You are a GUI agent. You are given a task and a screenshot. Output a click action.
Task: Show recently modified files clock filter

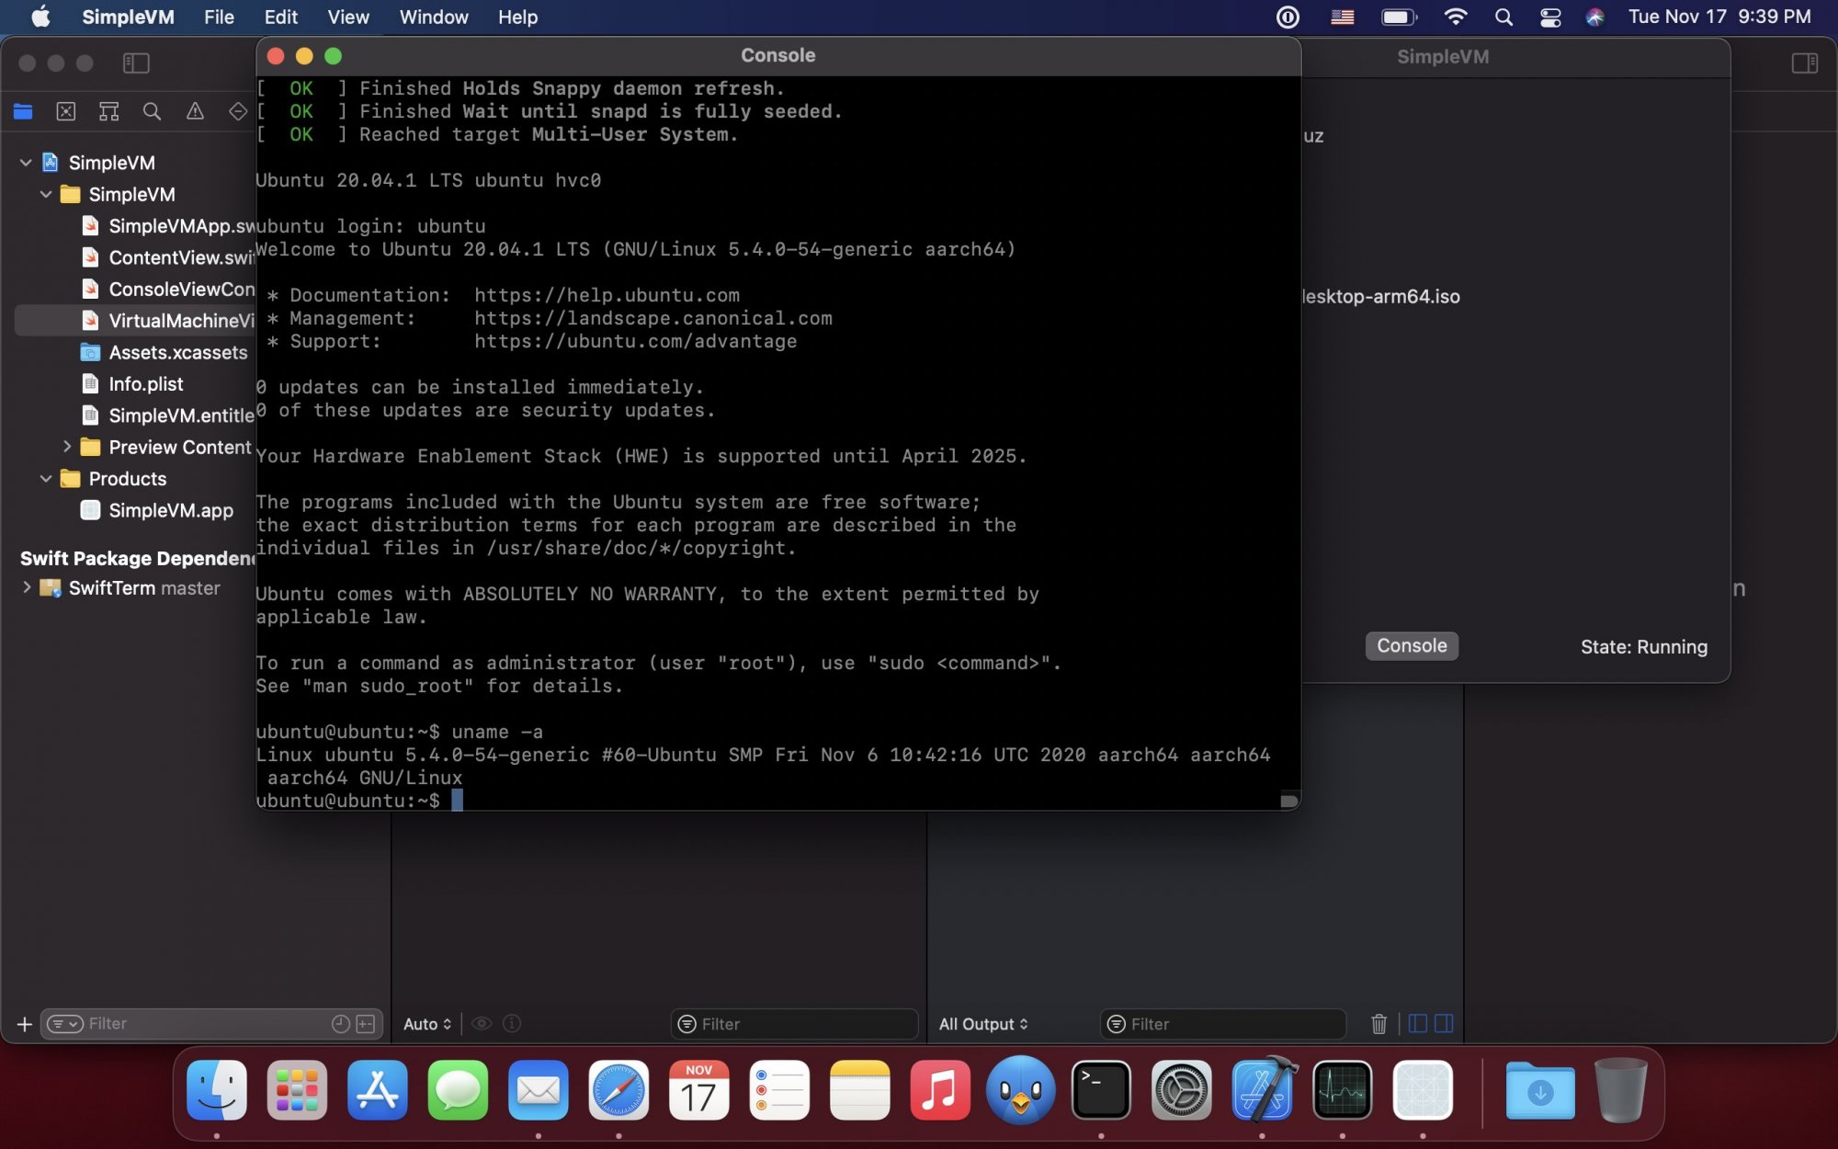coord(340,1023)
